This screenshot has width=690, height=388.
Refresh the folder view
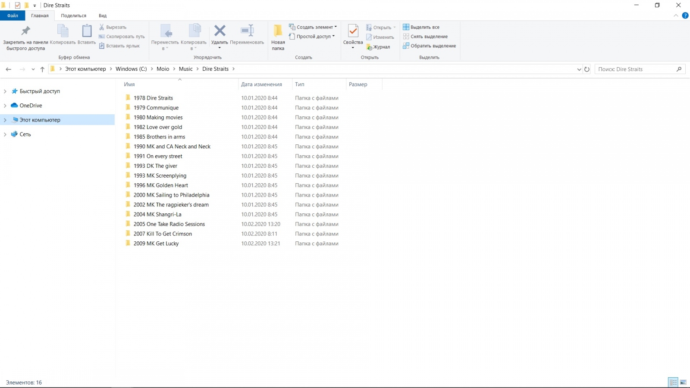click(586, 69)
